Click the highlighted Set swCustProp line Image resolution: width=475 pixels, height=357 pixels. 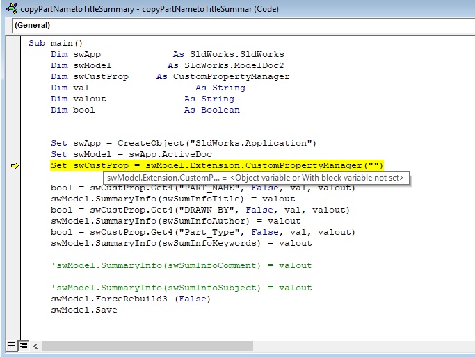coord(217,165)
